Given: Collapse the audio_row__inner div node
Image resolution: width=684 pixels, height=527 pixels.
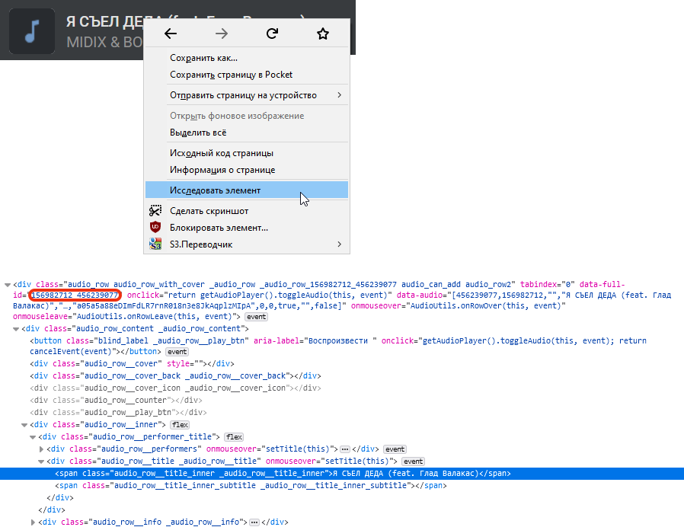Looking at the screenshot, I should click(24, 424).
